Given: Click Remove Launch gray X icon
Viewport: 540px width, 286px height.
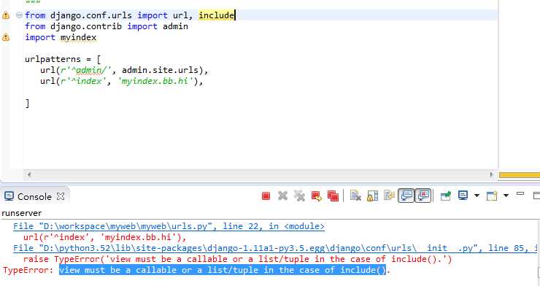Looking at the screenshot, I should click(x=282, y=196).
